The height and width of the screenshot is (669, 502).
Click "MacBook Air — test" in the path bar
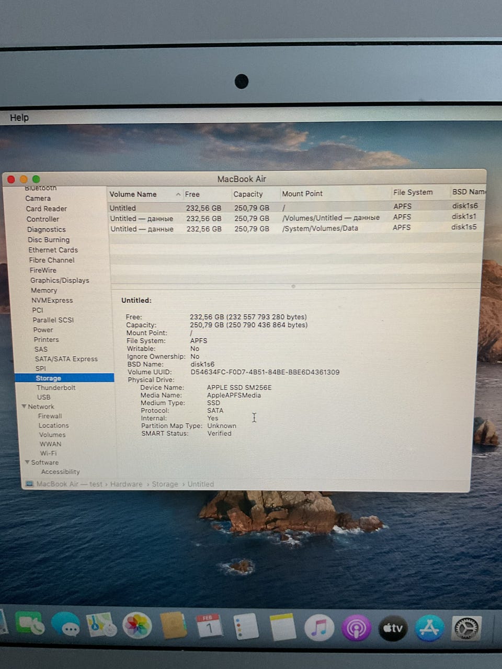pos(69,484)
